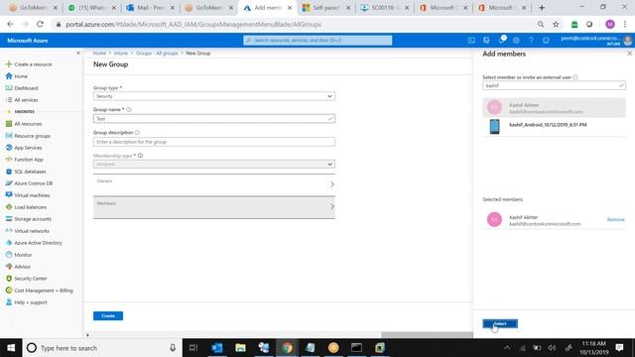Click the Group name field

tap(214, 119)
